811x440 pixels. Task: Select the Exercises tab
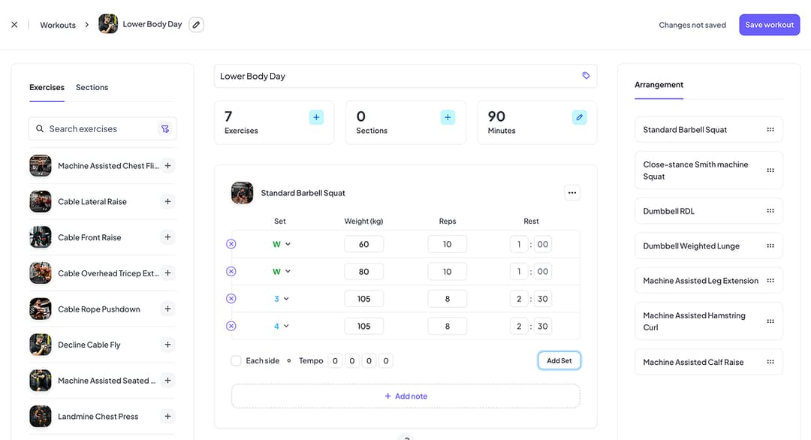[x=47, y=87]
